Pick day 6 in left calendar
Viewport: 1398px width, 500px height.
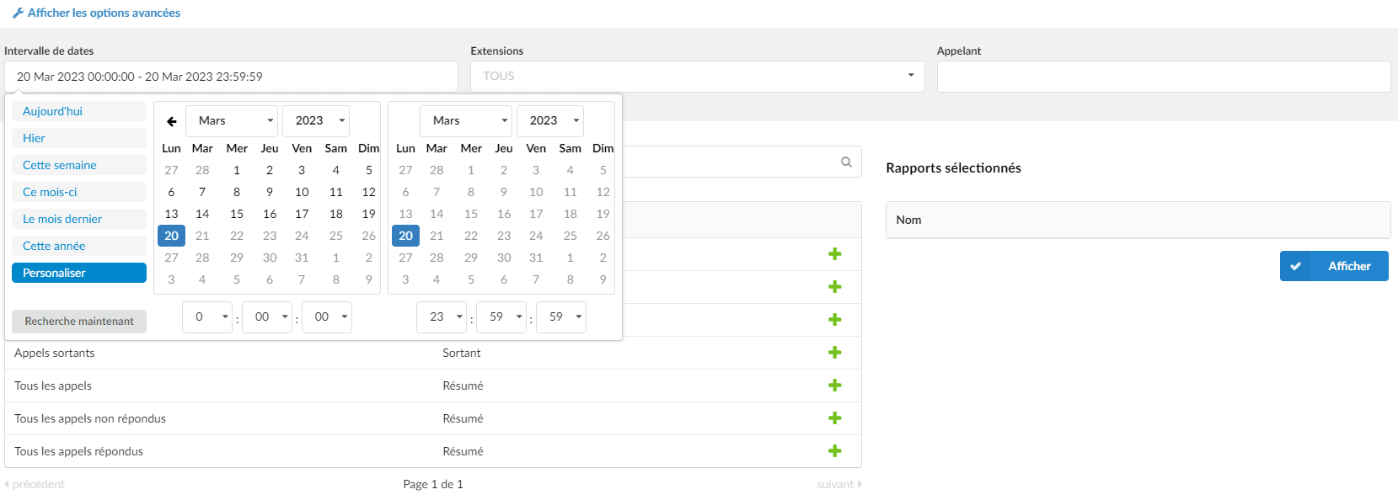tap(171, 192)
